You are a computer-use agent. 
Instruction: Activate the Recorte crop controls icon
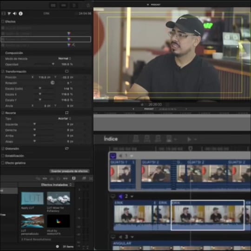[67, 112]
